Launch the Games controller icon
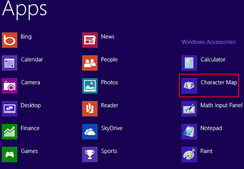244x169 pixels. [x=9, y=154]
